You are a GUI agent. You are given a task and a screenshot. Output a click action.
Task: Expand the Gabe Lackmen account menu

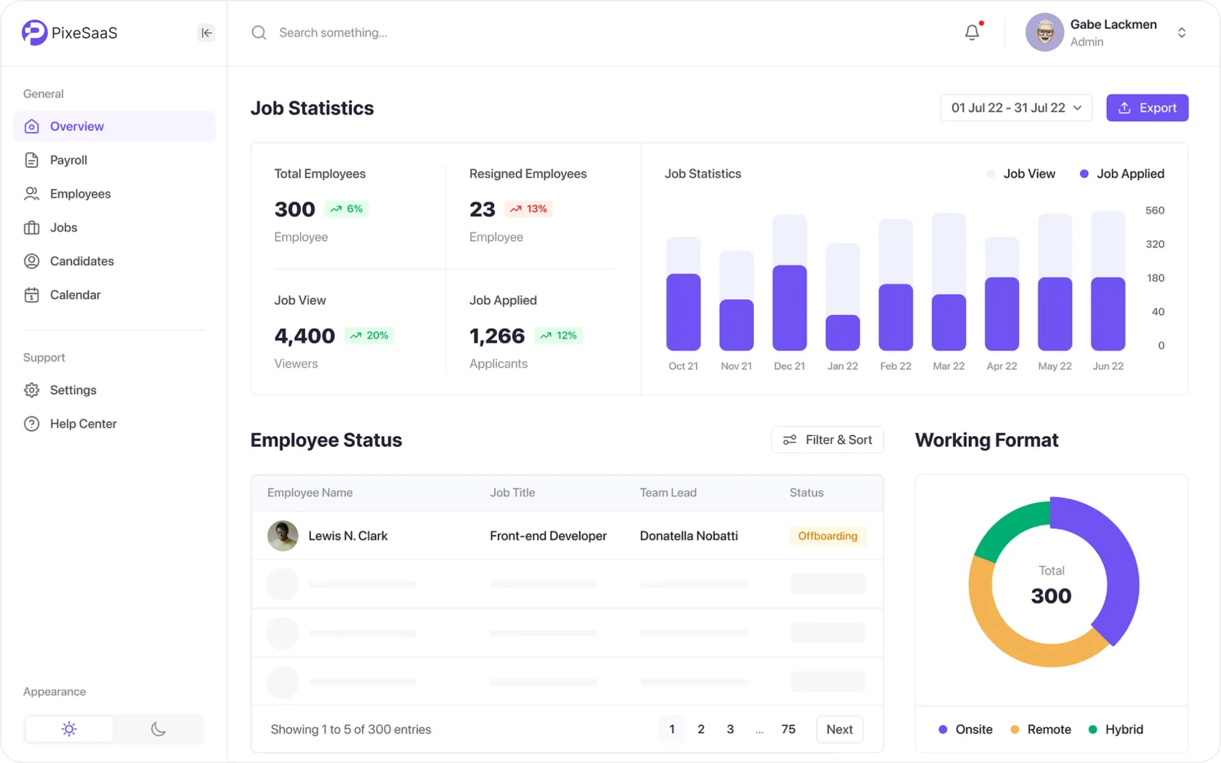click(x=1181, y=33)
